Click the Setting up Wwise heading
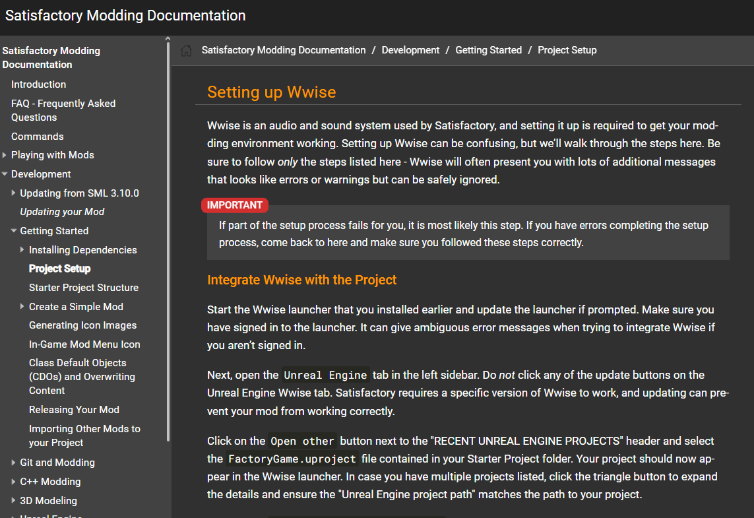This screenshot has height=518, width=754. (x=271, y=92)
